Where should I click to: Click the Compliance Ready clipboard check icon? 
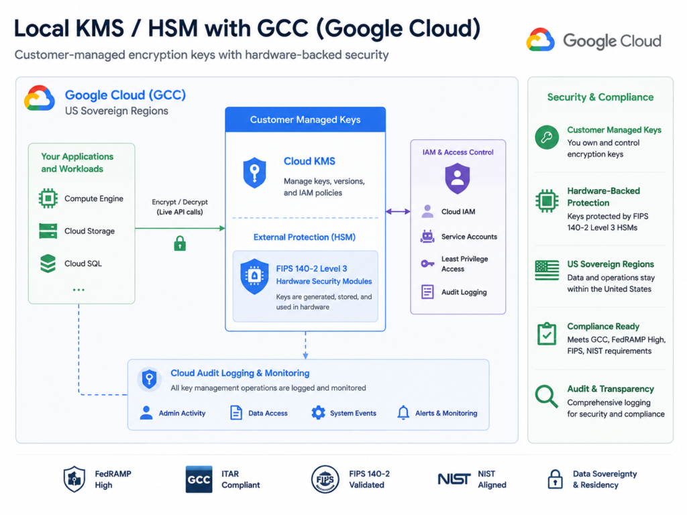[547, 334]
